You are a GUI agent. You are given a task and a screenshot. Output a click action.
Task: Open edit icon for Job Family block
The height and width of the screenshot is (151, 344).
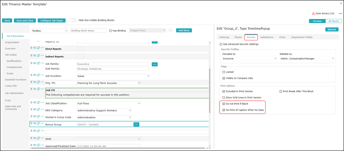pyautogui.click(x=38, y=63)
